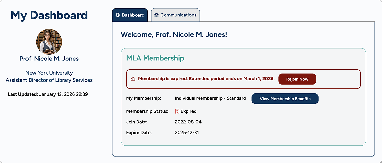Image resolution: width=382 pixels, height=163 pixels.
Task: Click Nicole Jones's profile photo
Action: point(49,42)
